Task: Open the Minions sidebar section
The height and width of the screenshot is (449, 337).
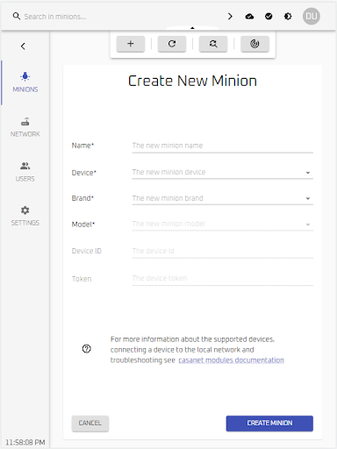Action: click(25, 82)
